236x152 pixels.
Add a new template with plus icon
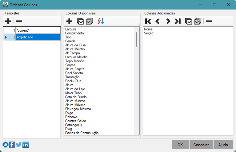tap(8, 21)
